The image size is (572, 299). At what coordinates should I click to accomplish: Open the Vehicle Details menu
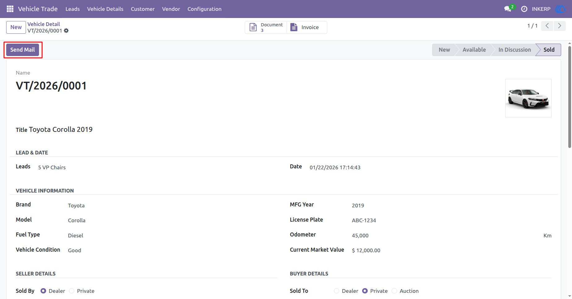coord(105,9)
